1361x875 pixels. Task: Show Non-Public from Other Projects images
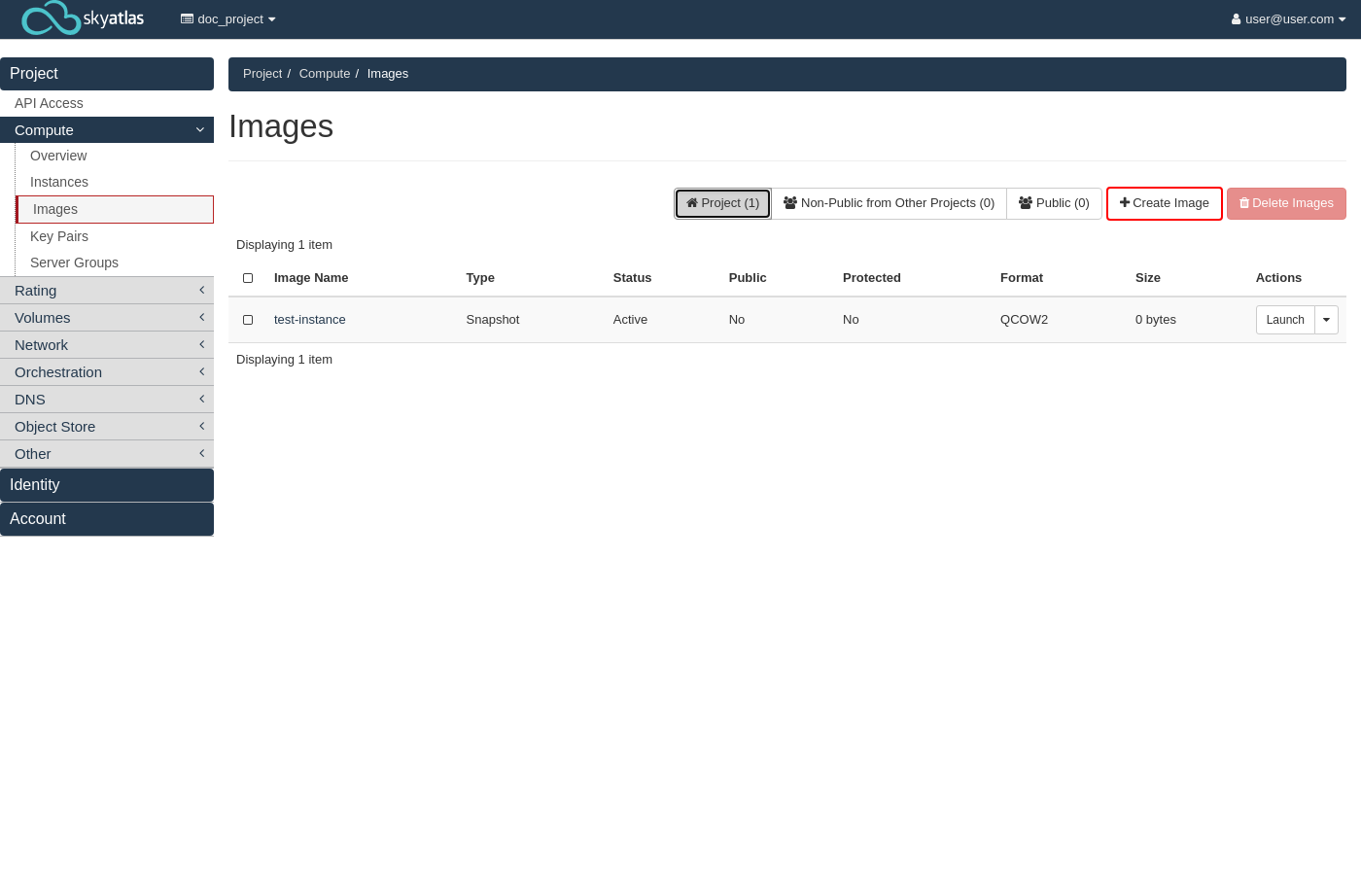pos(889,203)
